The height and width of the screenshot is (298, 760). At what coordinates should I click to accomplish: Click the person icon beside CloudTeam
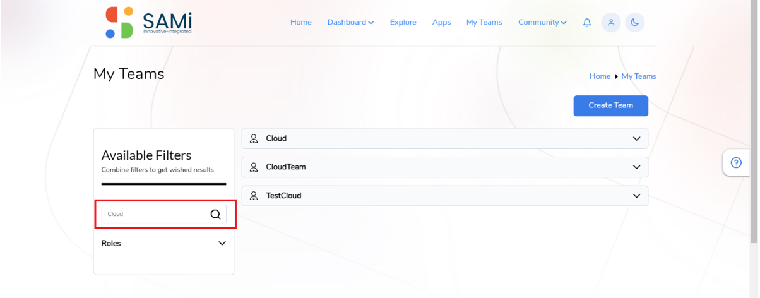tap(254, 167)
